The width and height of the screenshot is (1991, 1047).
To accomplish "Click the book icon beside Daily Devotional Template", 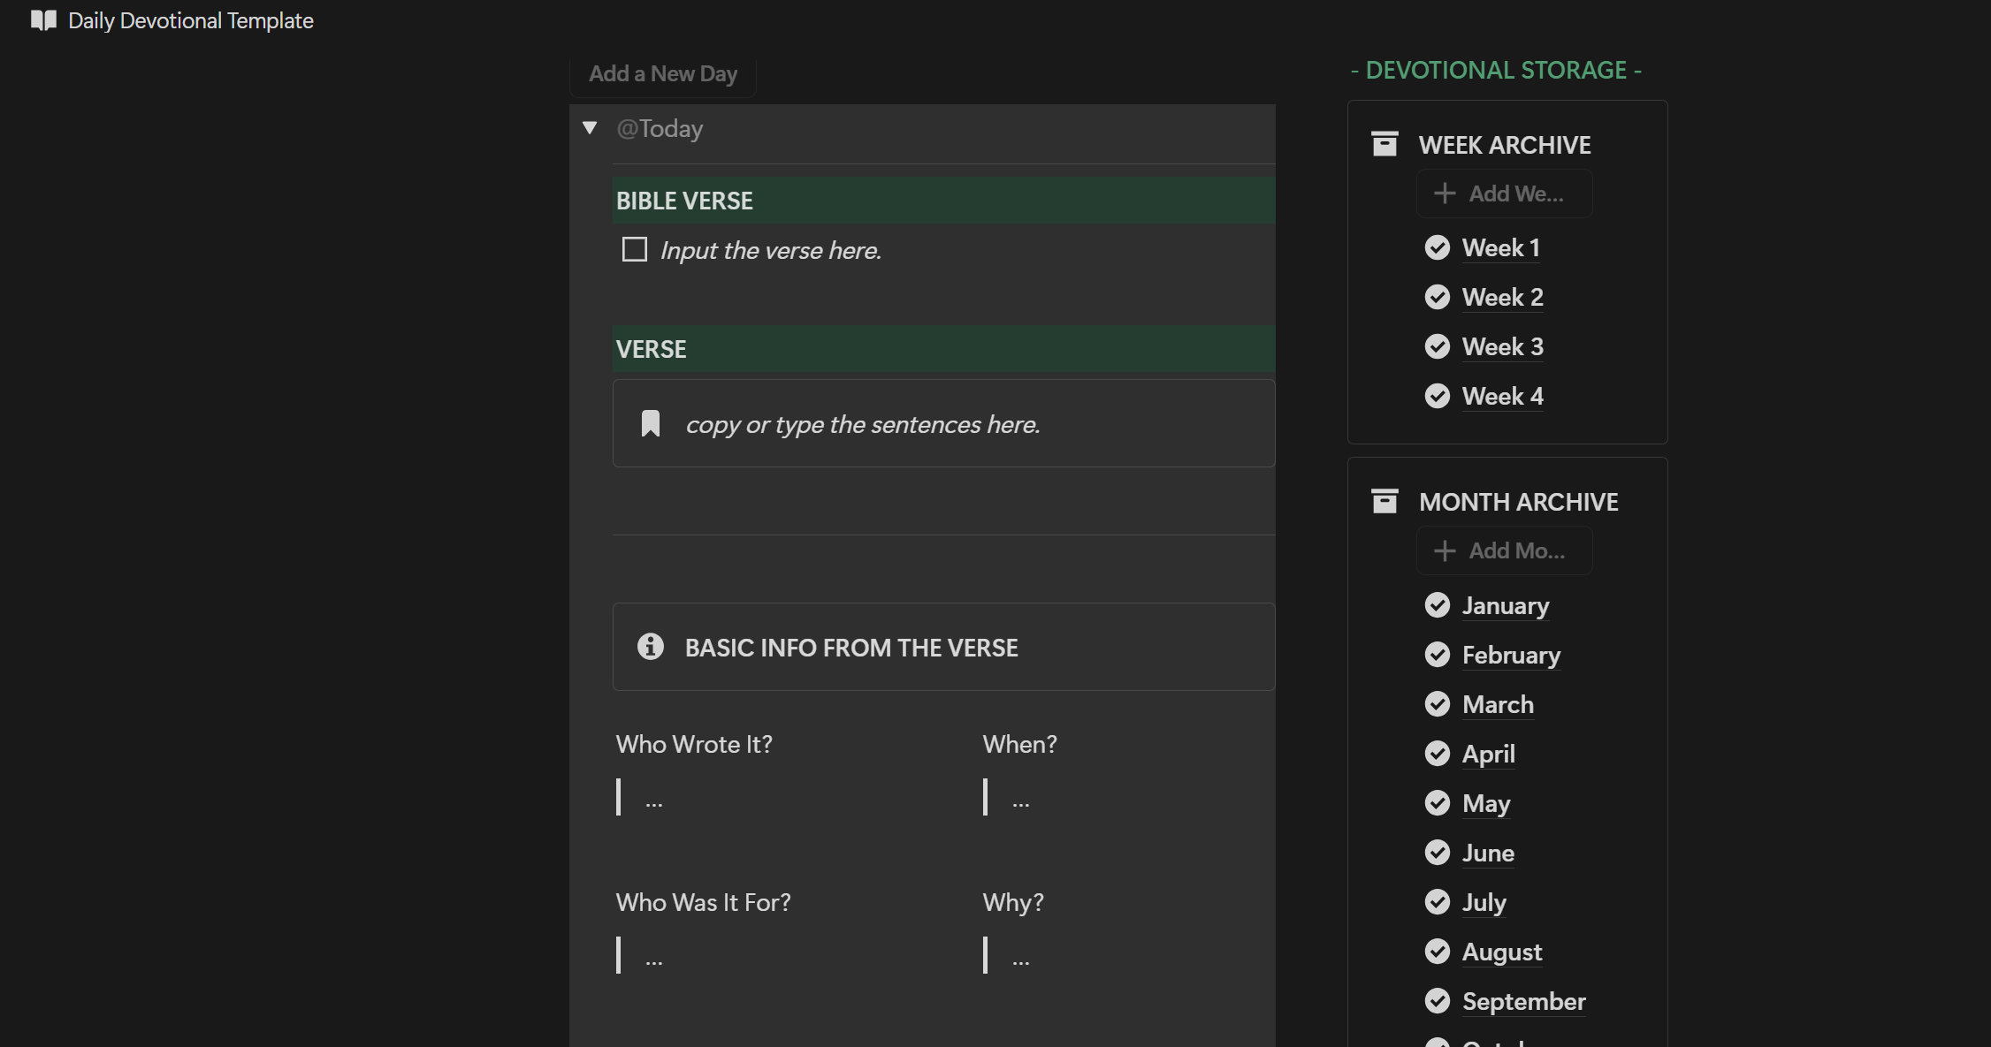I will 43,20.
